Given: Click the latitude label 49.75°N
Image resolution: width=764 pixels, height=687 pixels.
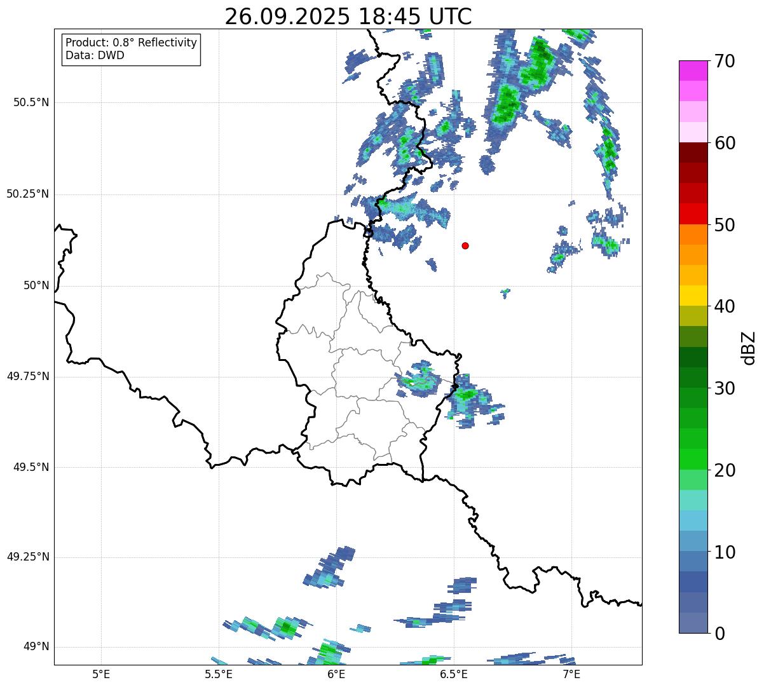Looking at the screenshot, I should coord(27,376).
